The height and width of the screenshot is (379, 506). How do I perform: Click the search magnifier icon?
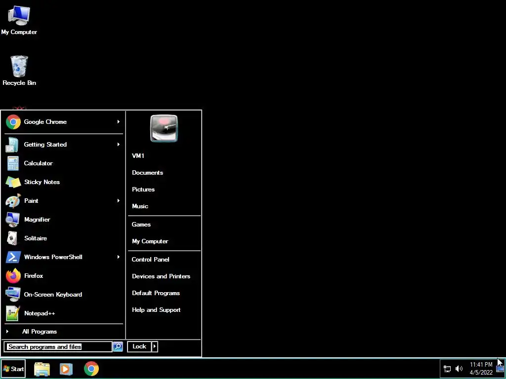[118, 347]
